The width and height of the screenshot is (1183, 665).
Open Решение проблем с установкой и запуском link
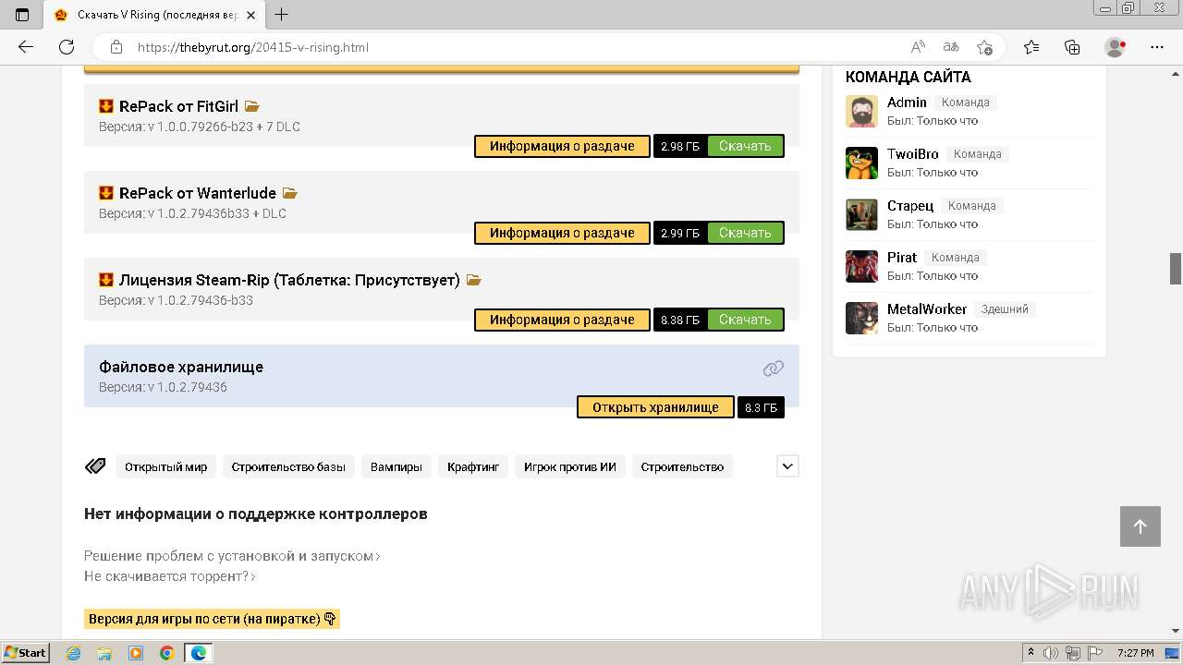pos(232,556)
